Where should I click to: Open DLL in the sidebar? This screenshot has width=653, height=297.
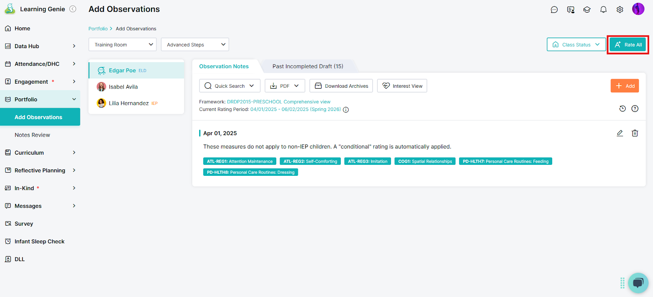(40, 259)
